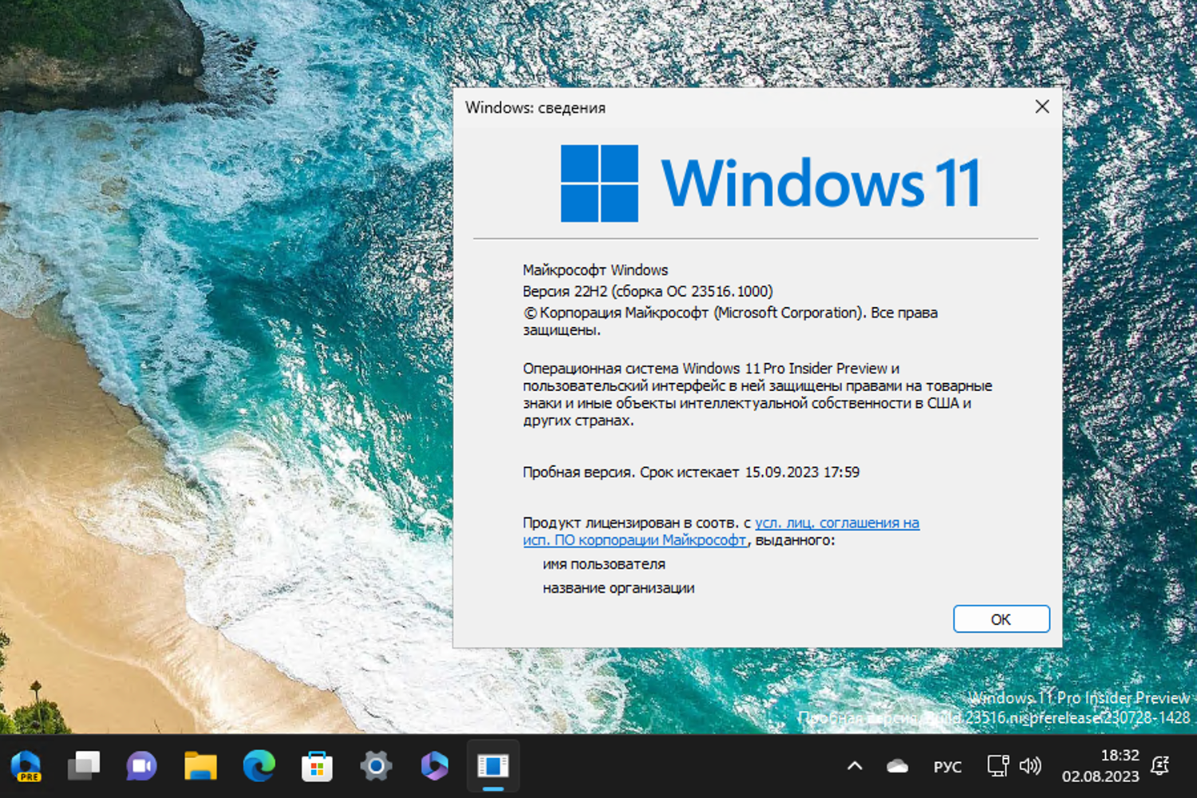
Task: Open Settings via the gear taskbar icon
Action: click(375, 766)
